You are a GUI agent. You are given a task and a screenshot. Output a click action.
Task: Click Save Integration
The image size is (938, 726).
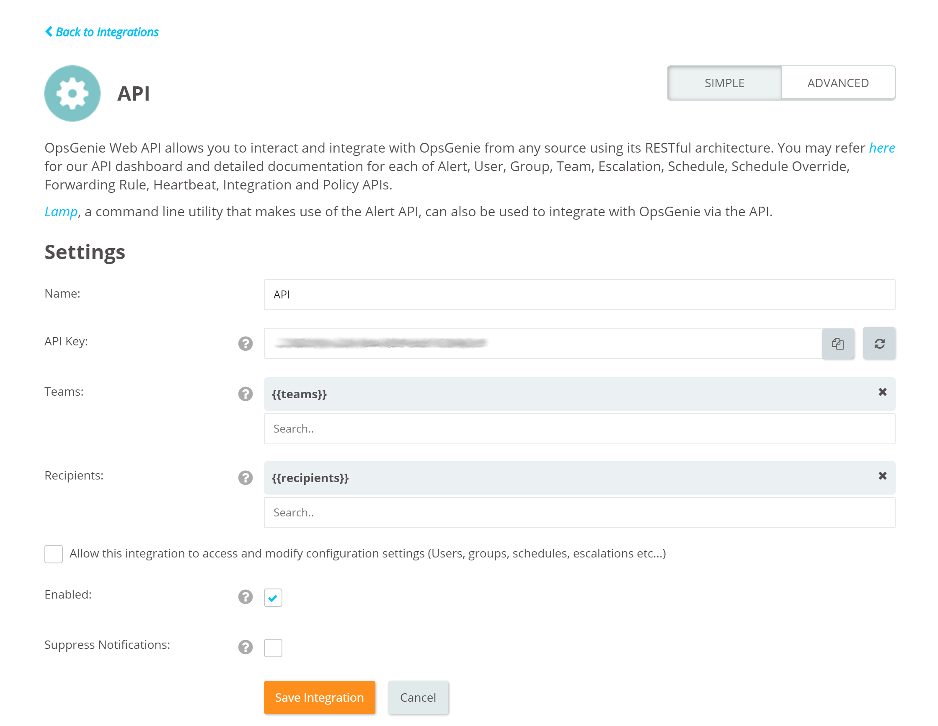tap(320, 697)
